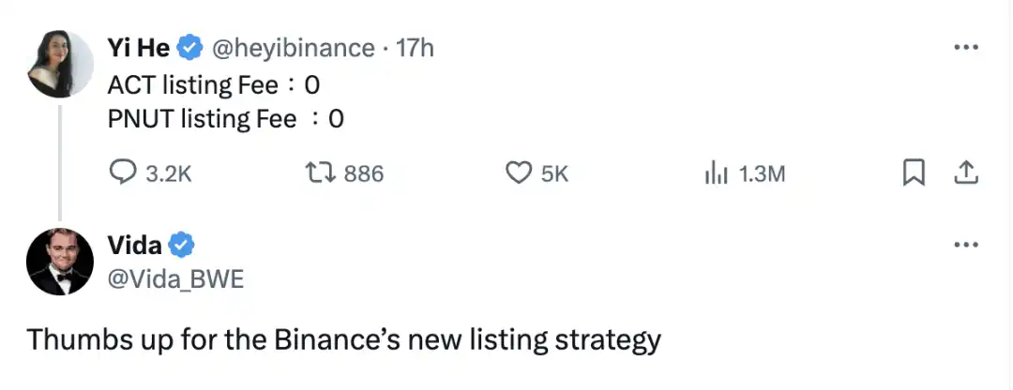Retweet Yi He's post with 886 reposts

point(320,172)
